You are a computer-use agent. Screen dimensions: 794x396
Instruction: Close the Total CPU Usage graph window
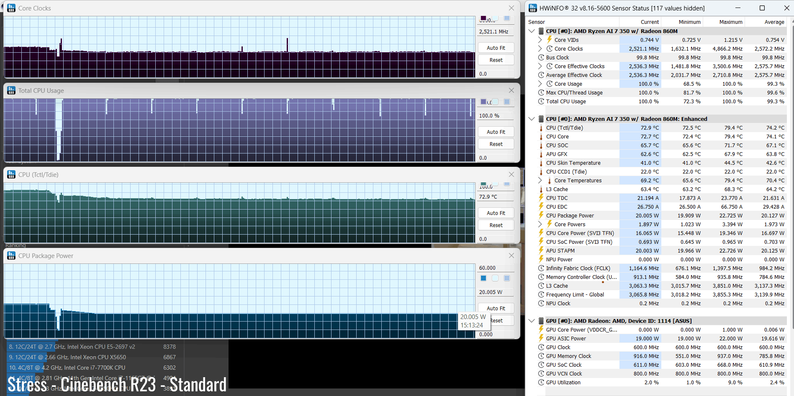click(x=511, y=90)
